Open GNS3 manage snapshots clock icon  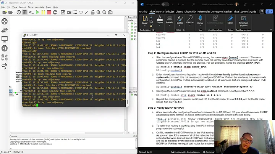19,12
